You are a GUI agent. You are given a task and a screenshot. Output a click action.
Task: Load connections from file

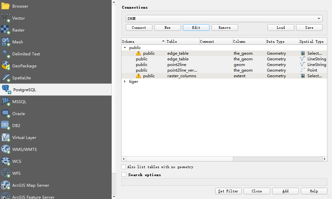281,28
